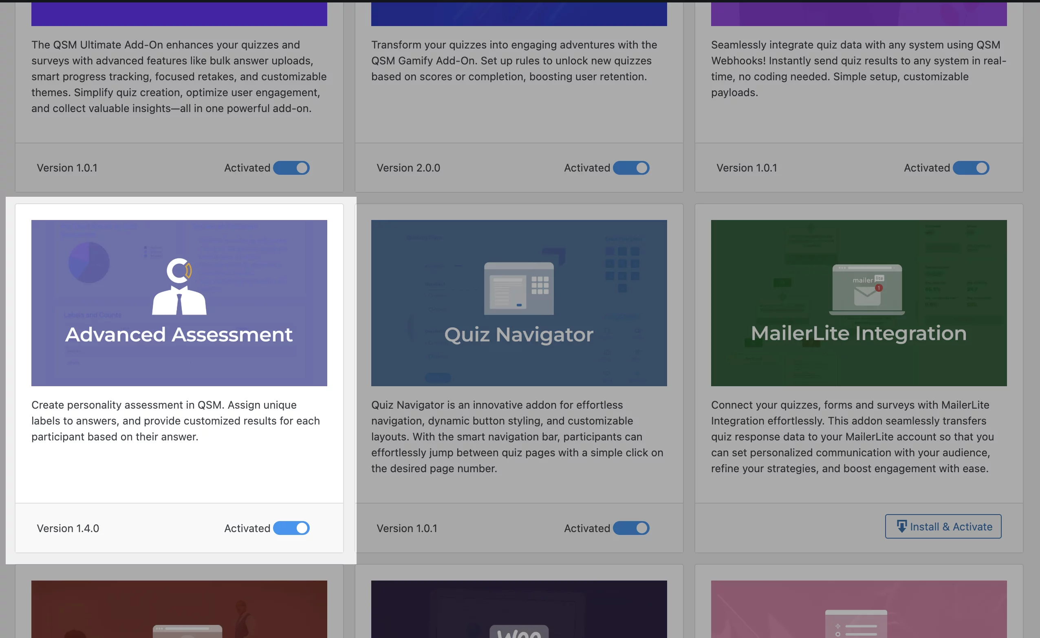Image resolution: width=1040 pixels, height=638 pixels.
Task: Click 'Activated' label in Quiz Navigator card
Action: (x=587, y=528)
